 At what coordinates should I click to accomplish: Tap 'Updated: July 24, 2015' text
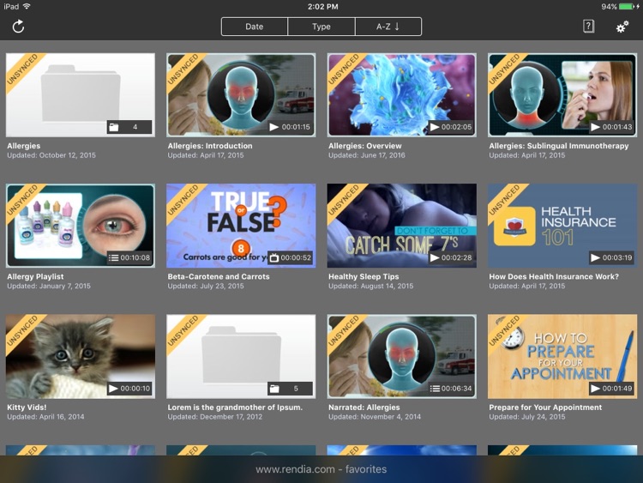[527, 417]
